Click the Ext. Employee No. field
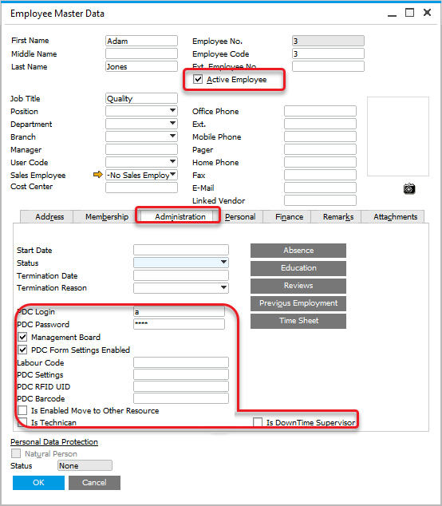The width and height of the screenshot is (442, 506). tap(328, 66)
